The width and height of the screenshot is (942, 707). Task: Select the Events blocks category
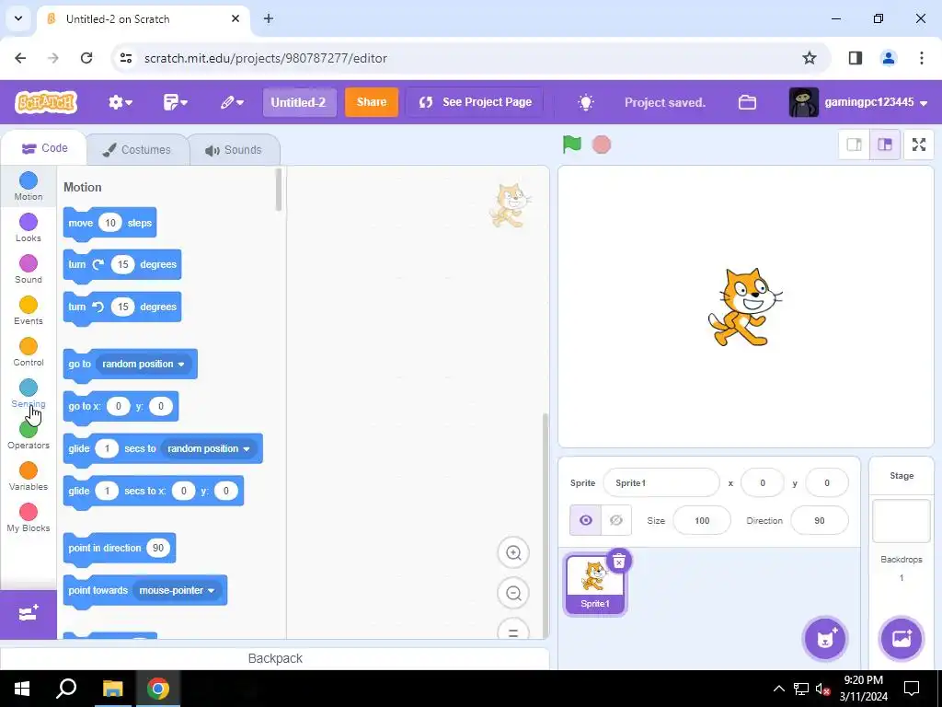click(x=29, y=310)
